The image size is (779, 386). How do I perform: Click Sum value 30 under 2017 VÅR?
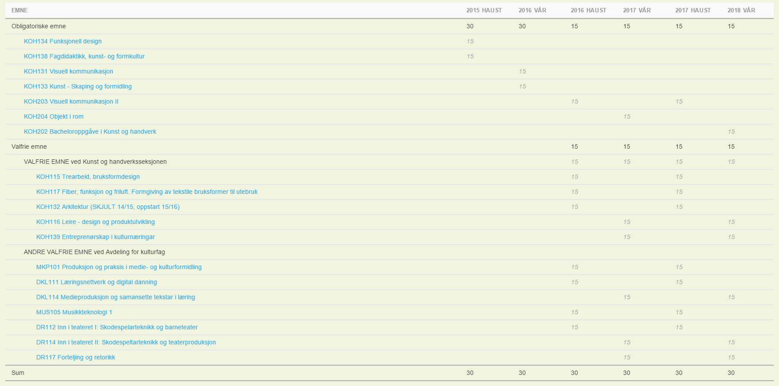[x=627, y=373]
